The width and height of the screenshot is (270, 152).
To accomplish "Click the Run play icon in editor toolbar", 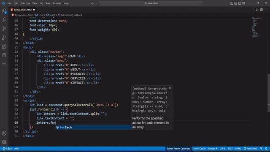I will point(256,10).
